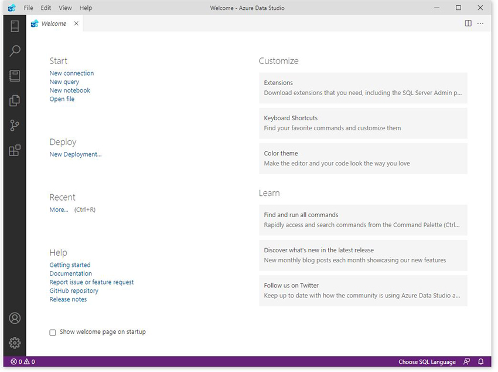Minimize the Azure Data Studio window
The height and width of the screenshot is (372, 498).
coord(436,8)
